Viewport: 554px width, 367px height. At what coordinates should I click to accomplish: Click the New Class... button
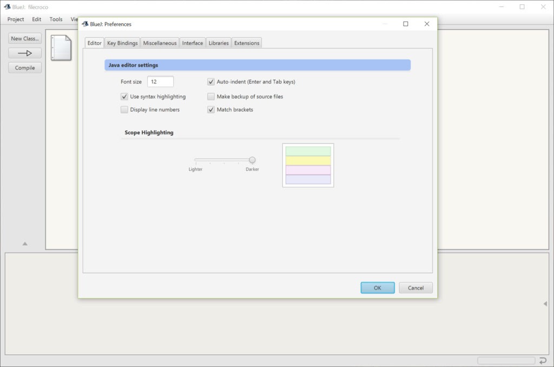pyautogui.click(x=25, y=38)
